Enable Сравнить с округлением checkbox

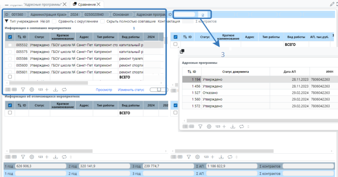pyautogui.click(x=54, y=21)
